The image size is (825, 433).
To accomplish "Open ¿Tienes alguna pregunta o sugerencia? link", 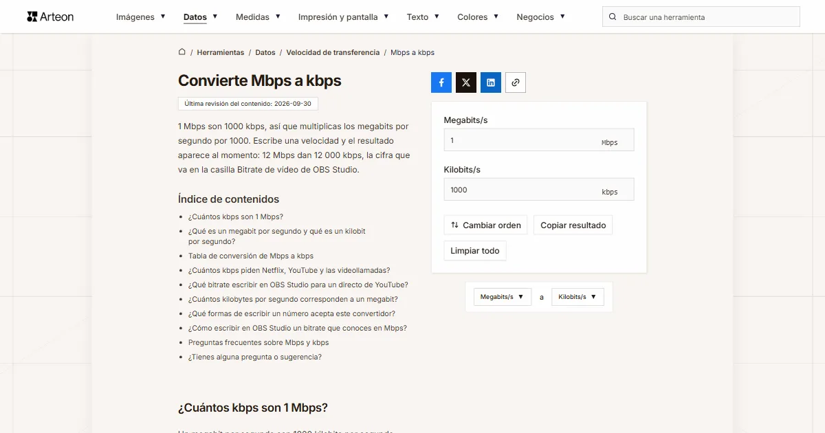I will (x=255, y=357).
